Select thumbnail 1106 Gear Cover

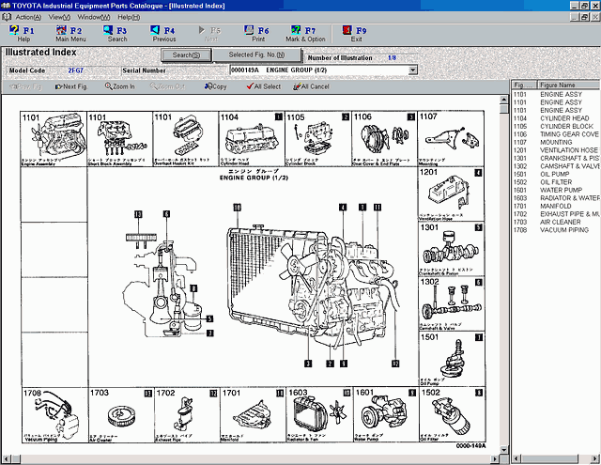tap(384, 139)
